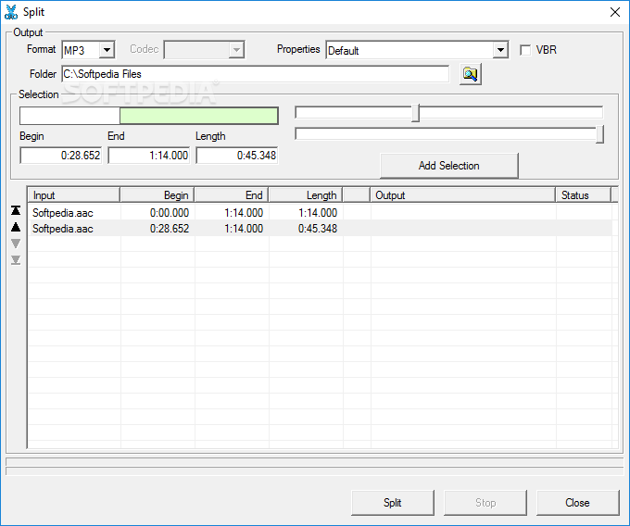
Task: Move selected row up one arrow
Action: click(16, 227)
